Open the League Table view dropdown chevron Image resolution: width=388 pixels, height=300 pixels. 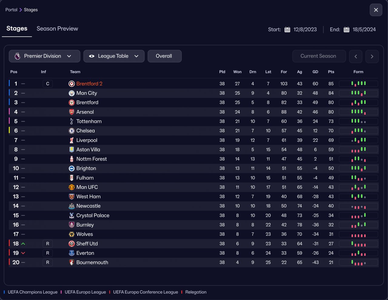[136, 56]
